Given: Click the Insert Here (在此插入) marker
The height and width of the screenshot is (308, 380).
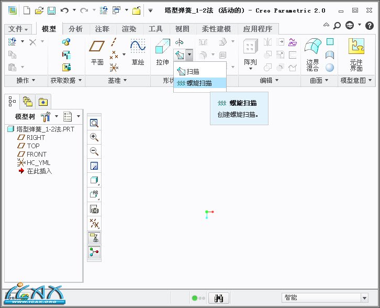Looking at the screenshot, I should 36,171.
